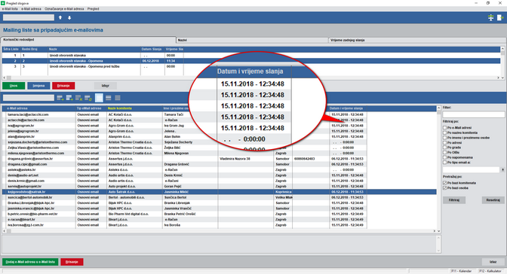Select the dragana.cipic@gmail.com row
The image size is (507, 274).
(220, 164)
